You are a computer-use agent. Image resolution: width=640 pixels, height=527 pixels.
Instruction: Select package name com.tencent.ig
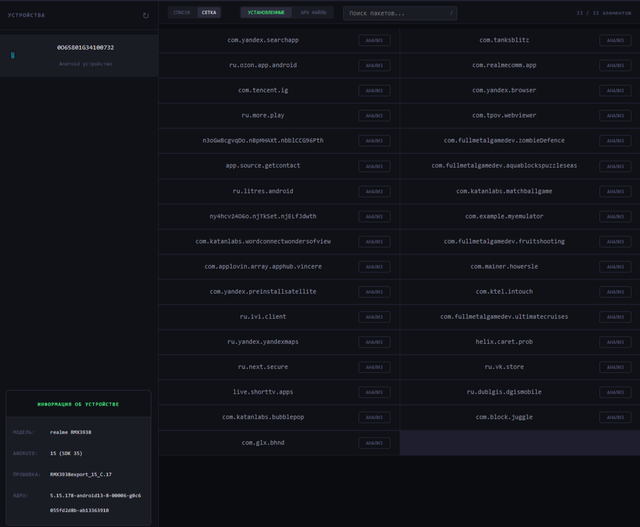coord(263,90)
